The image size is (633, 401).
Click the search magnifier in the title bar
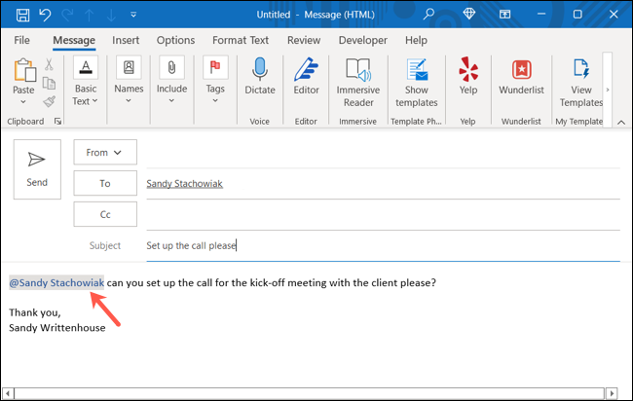[x=428, y=15]
